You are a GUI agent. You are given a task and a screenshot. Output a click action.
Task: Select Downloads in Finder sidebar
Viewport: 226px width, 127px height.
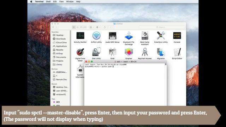click(60, 39)
